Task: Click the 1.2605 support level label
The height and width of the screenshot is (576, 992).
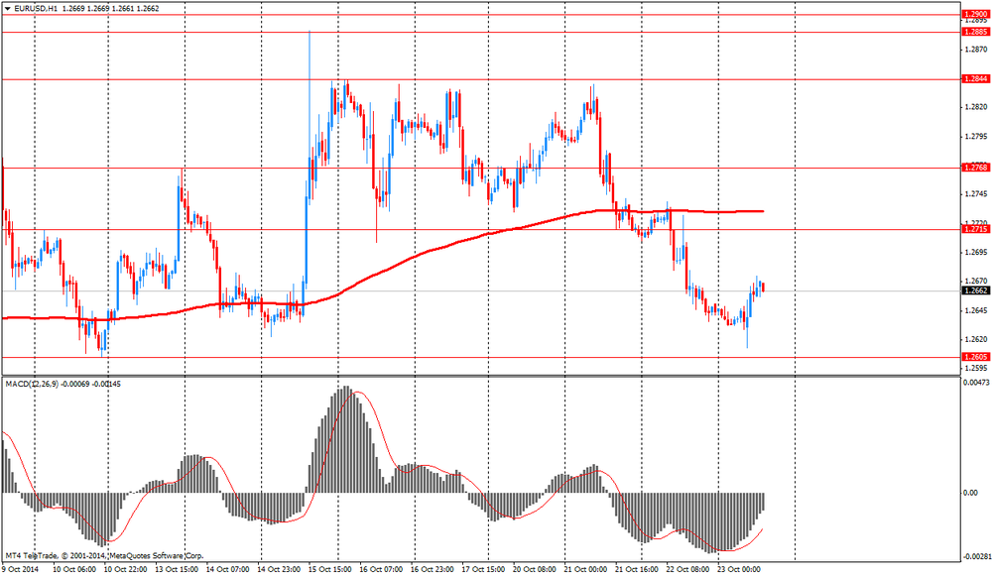Action: click(975, 357)
